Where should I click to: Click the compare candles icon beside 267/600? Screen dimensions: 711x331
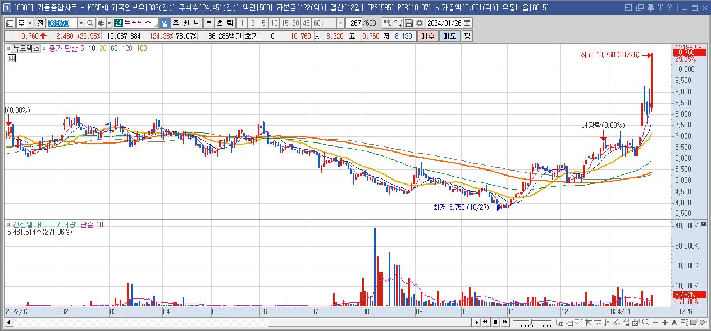pyautogui.click(x=387, y=23)
